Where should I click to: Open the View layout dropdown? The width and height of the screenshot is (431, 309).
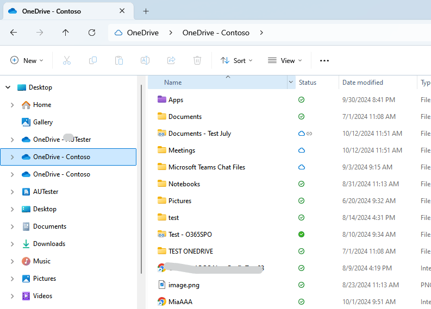coord(285,60)
